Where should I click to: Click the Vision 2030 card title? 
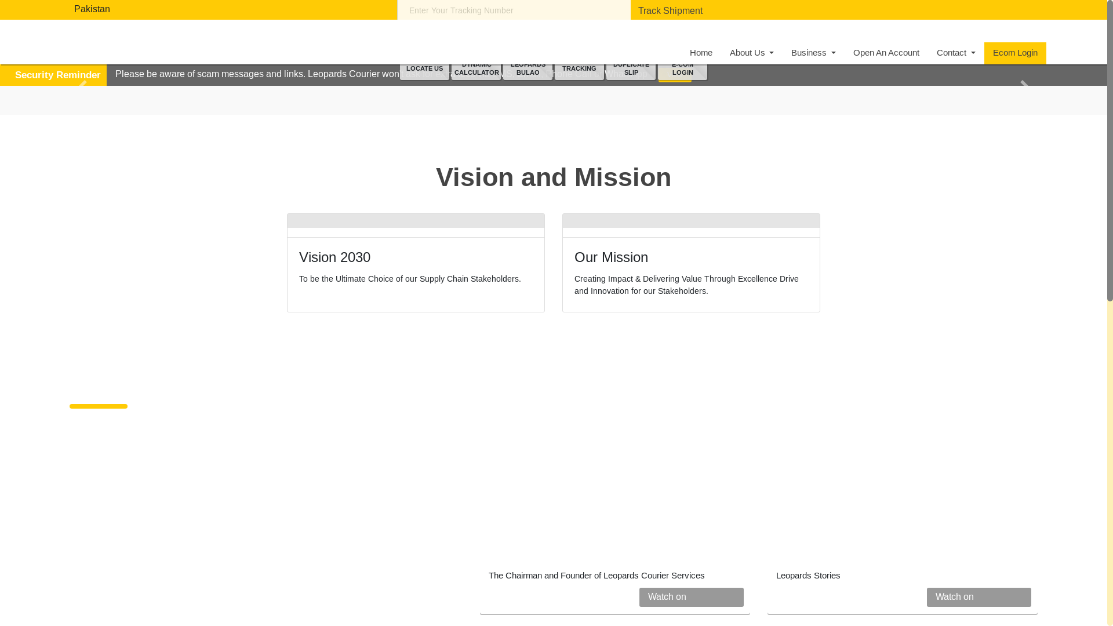tap(334, 257)
